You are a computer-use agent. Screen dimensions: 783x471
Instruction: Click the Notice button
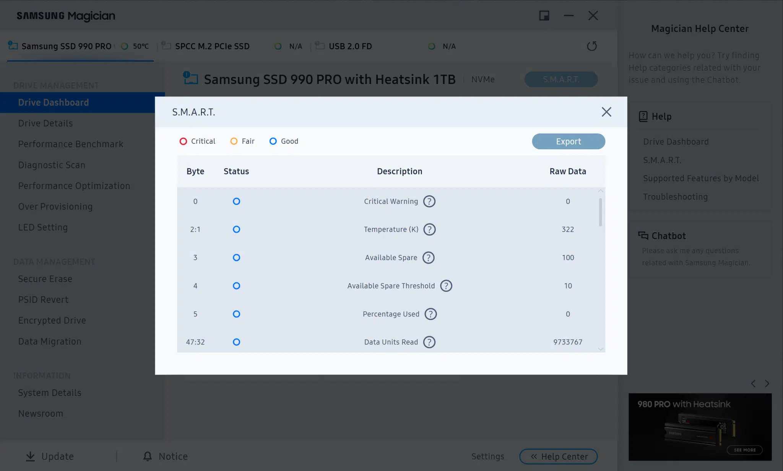click(x=166, y=456)
